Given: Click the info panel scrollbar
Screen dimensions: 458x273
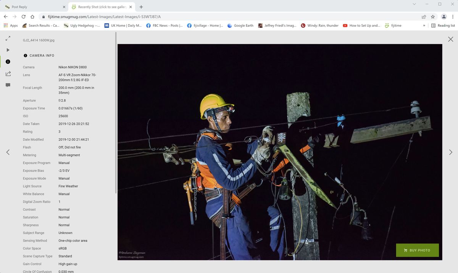Looking at the screenshot, I should pos(116,112).
